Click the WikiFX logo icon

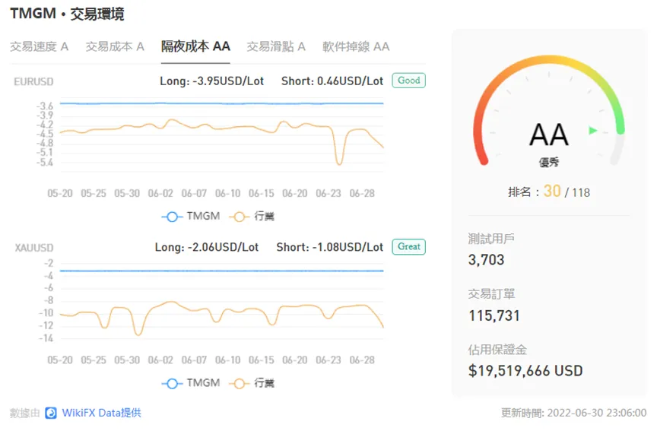(x=51, y=413)
